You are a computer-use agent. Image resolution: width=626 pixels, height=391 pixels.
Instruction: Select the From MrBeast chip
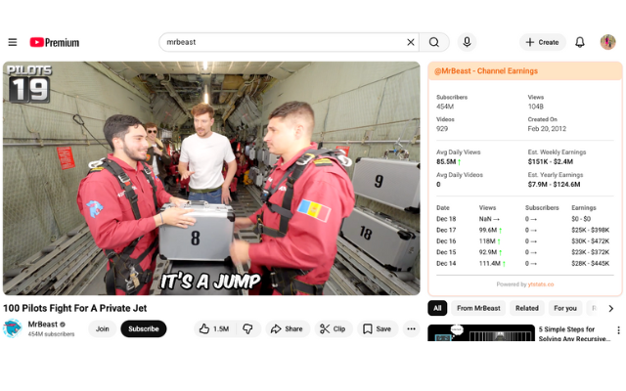[x=478, y=308]
